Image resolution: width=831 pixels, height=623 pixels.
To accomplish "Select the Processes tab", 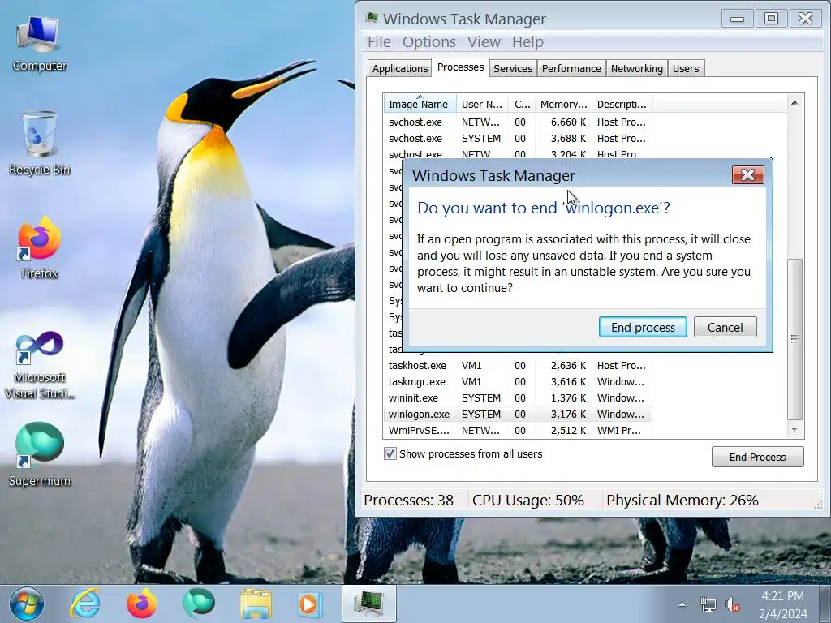I will tap(460, 67).
